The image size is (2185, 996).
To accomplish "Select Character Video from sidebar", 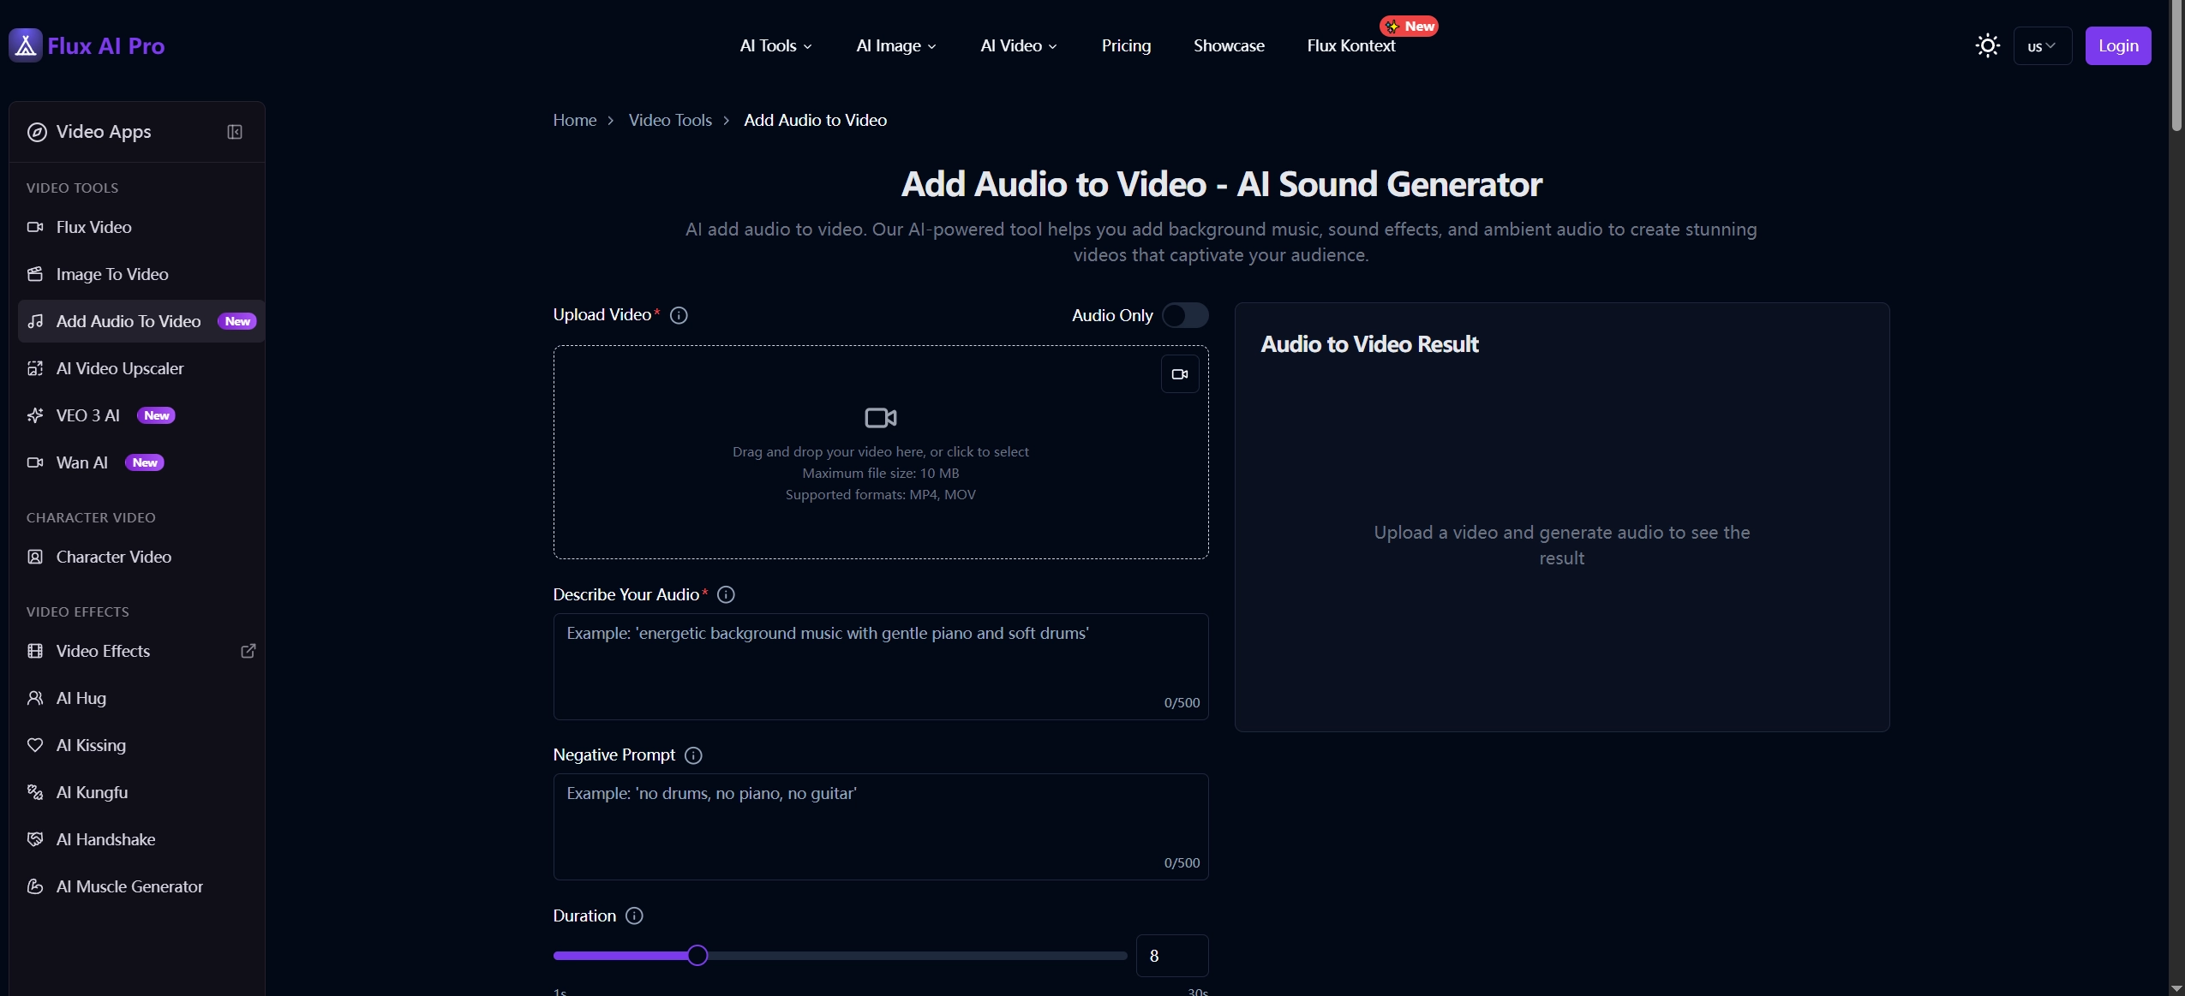I will (x=115, y=557).
